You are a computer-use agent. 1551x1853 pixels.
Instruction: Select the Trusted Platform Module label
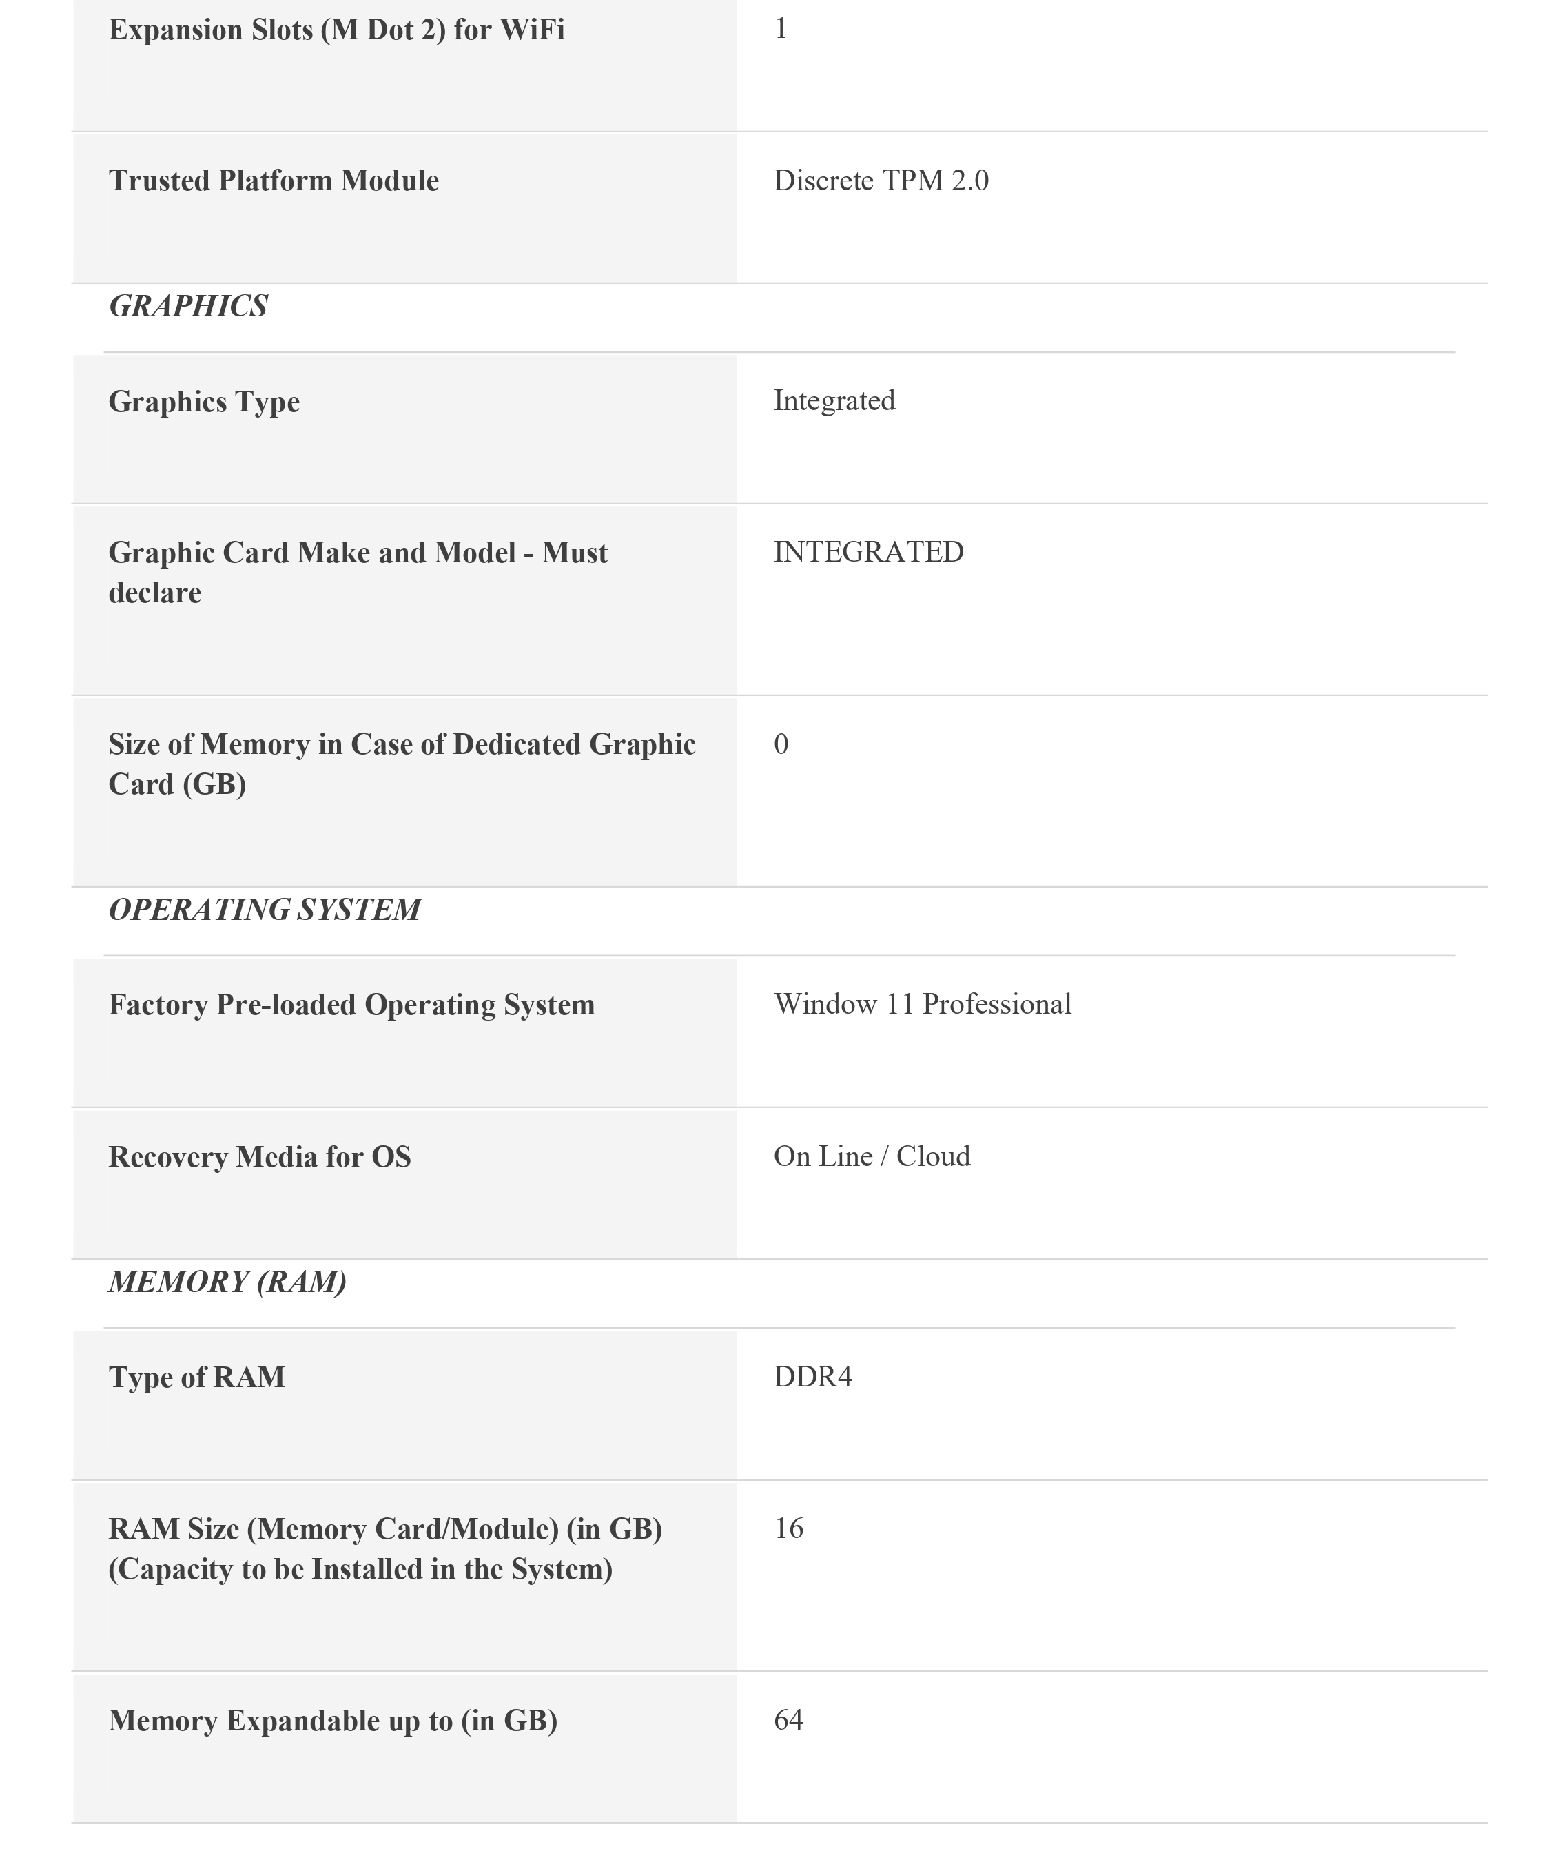(x=274, y=181)
